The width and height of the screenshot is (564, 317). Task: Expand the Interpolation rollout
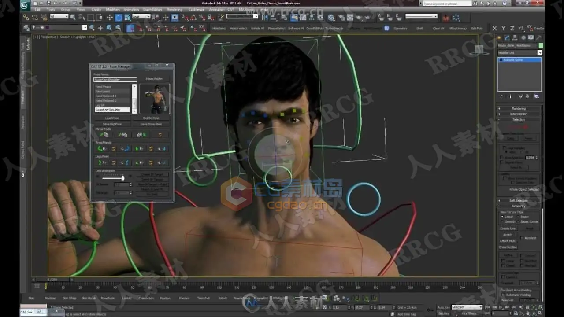click(x=519, y=114)
